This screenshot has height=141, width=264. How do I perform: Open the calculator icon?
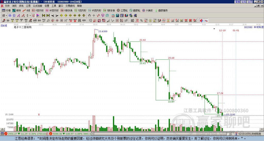[117, 15]
